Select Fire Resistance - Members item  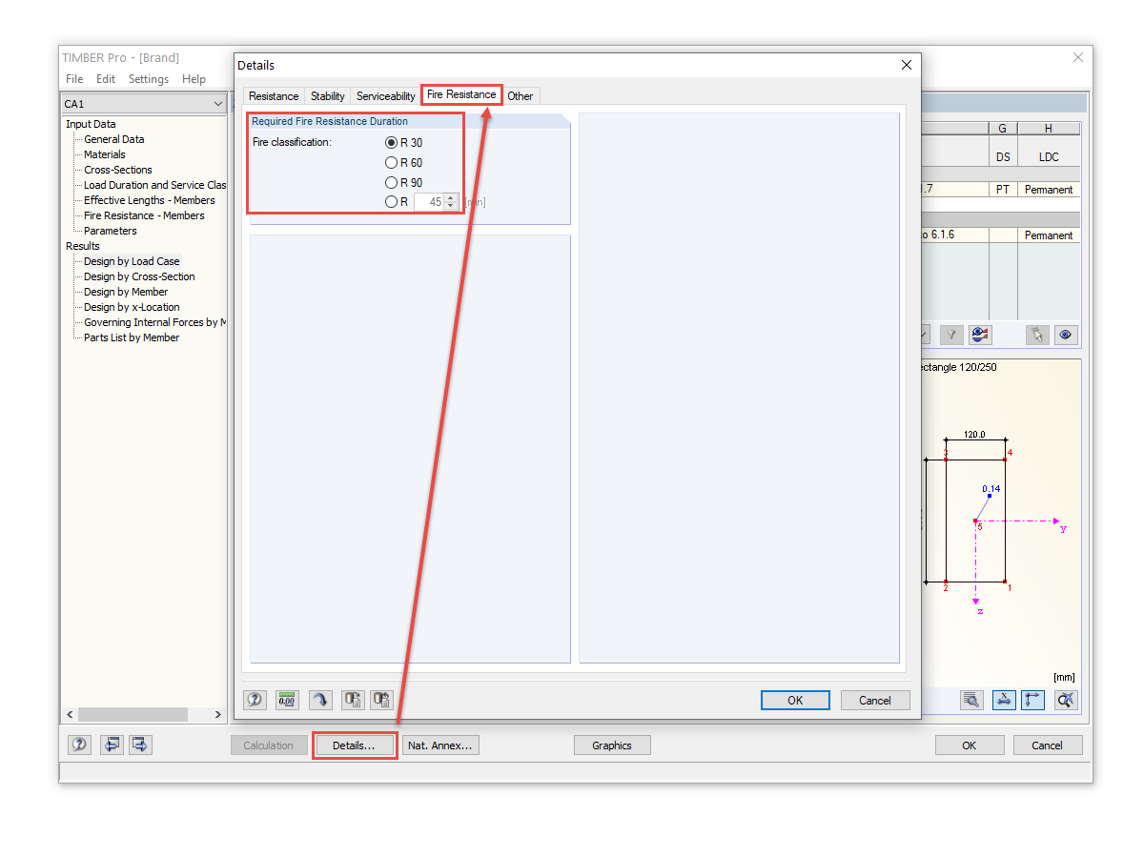(x=144, y=215)
